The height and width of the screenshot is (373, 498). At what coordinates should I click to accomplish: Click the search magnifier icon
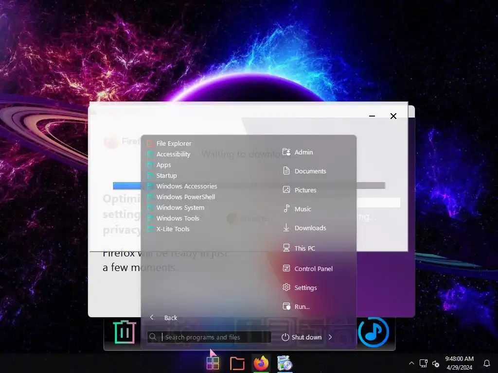pyautogui.click(x=153, y=337)
